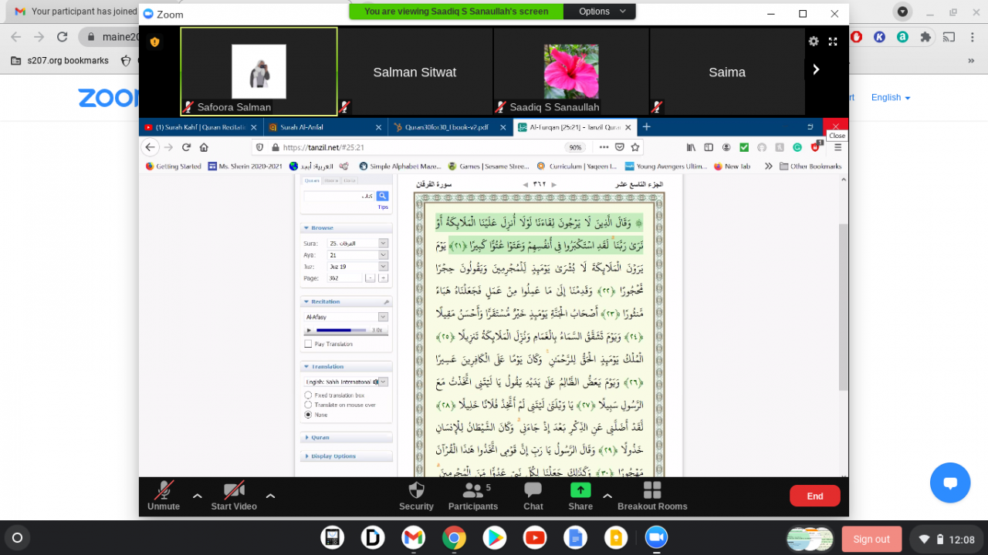Viewport: 988px width, 555px height.
Task: Open the Firefox hamburger menu
Action: [837, 147]
